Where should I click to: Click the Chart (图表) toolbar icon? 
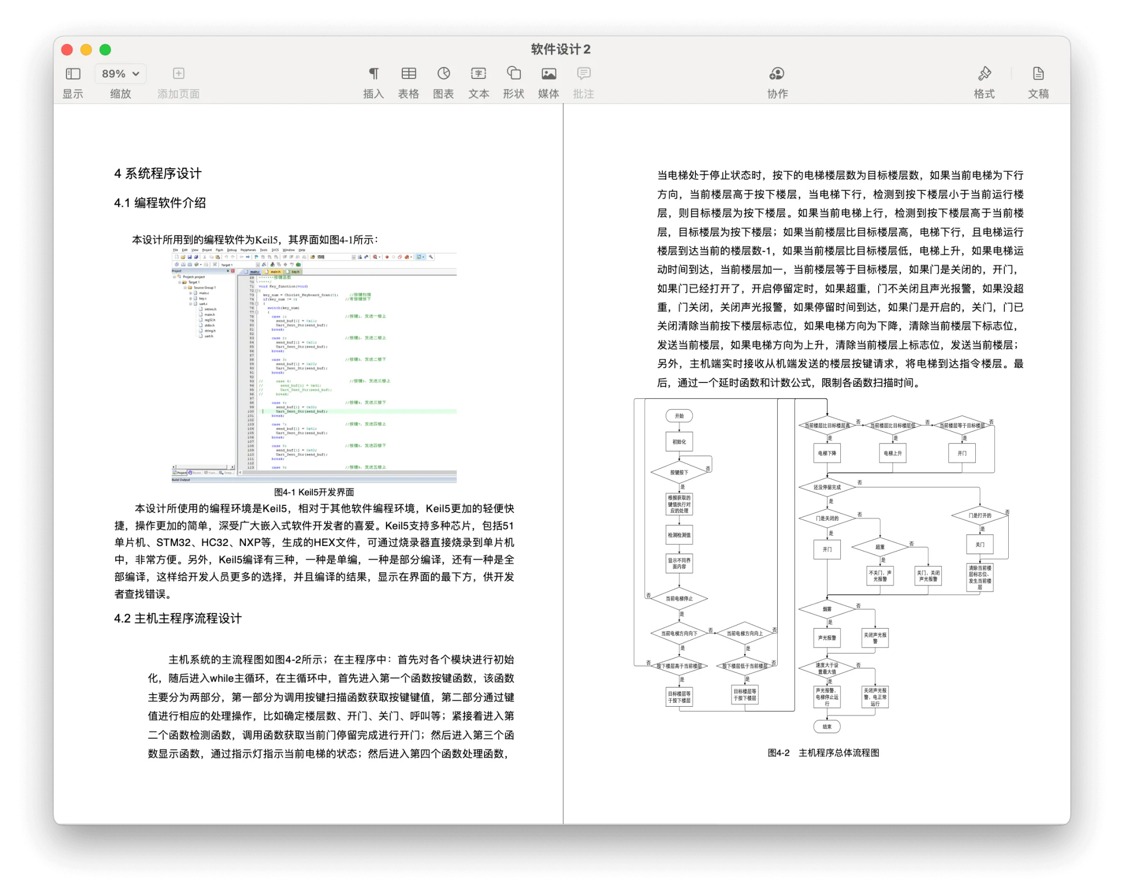(x=443, y=74)
